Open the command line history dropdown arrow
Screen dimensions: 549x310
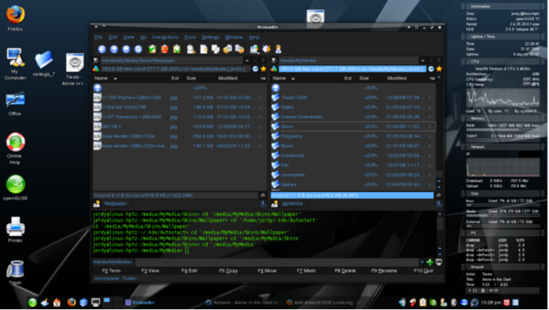(422, 262)
